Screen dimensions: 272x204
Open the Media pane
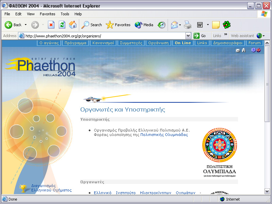[144, 25]
